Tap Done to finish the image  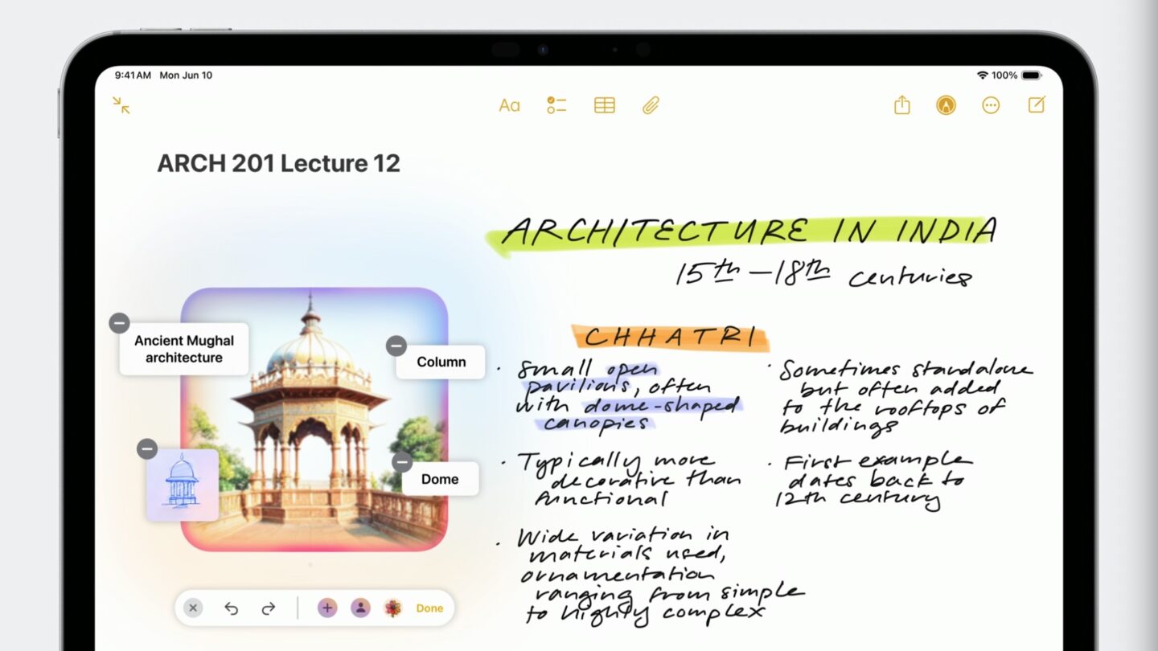pos(429,608)
